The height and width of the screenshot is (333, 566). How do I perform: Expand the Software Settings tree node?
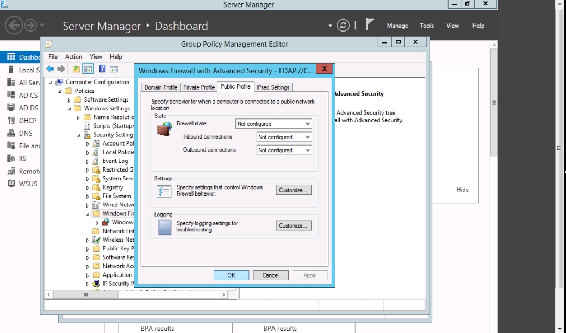click(x=70, y=100)
